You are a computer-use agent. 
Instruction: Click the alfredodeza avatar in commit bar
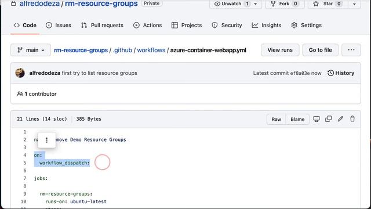click(x=20, y=73)
